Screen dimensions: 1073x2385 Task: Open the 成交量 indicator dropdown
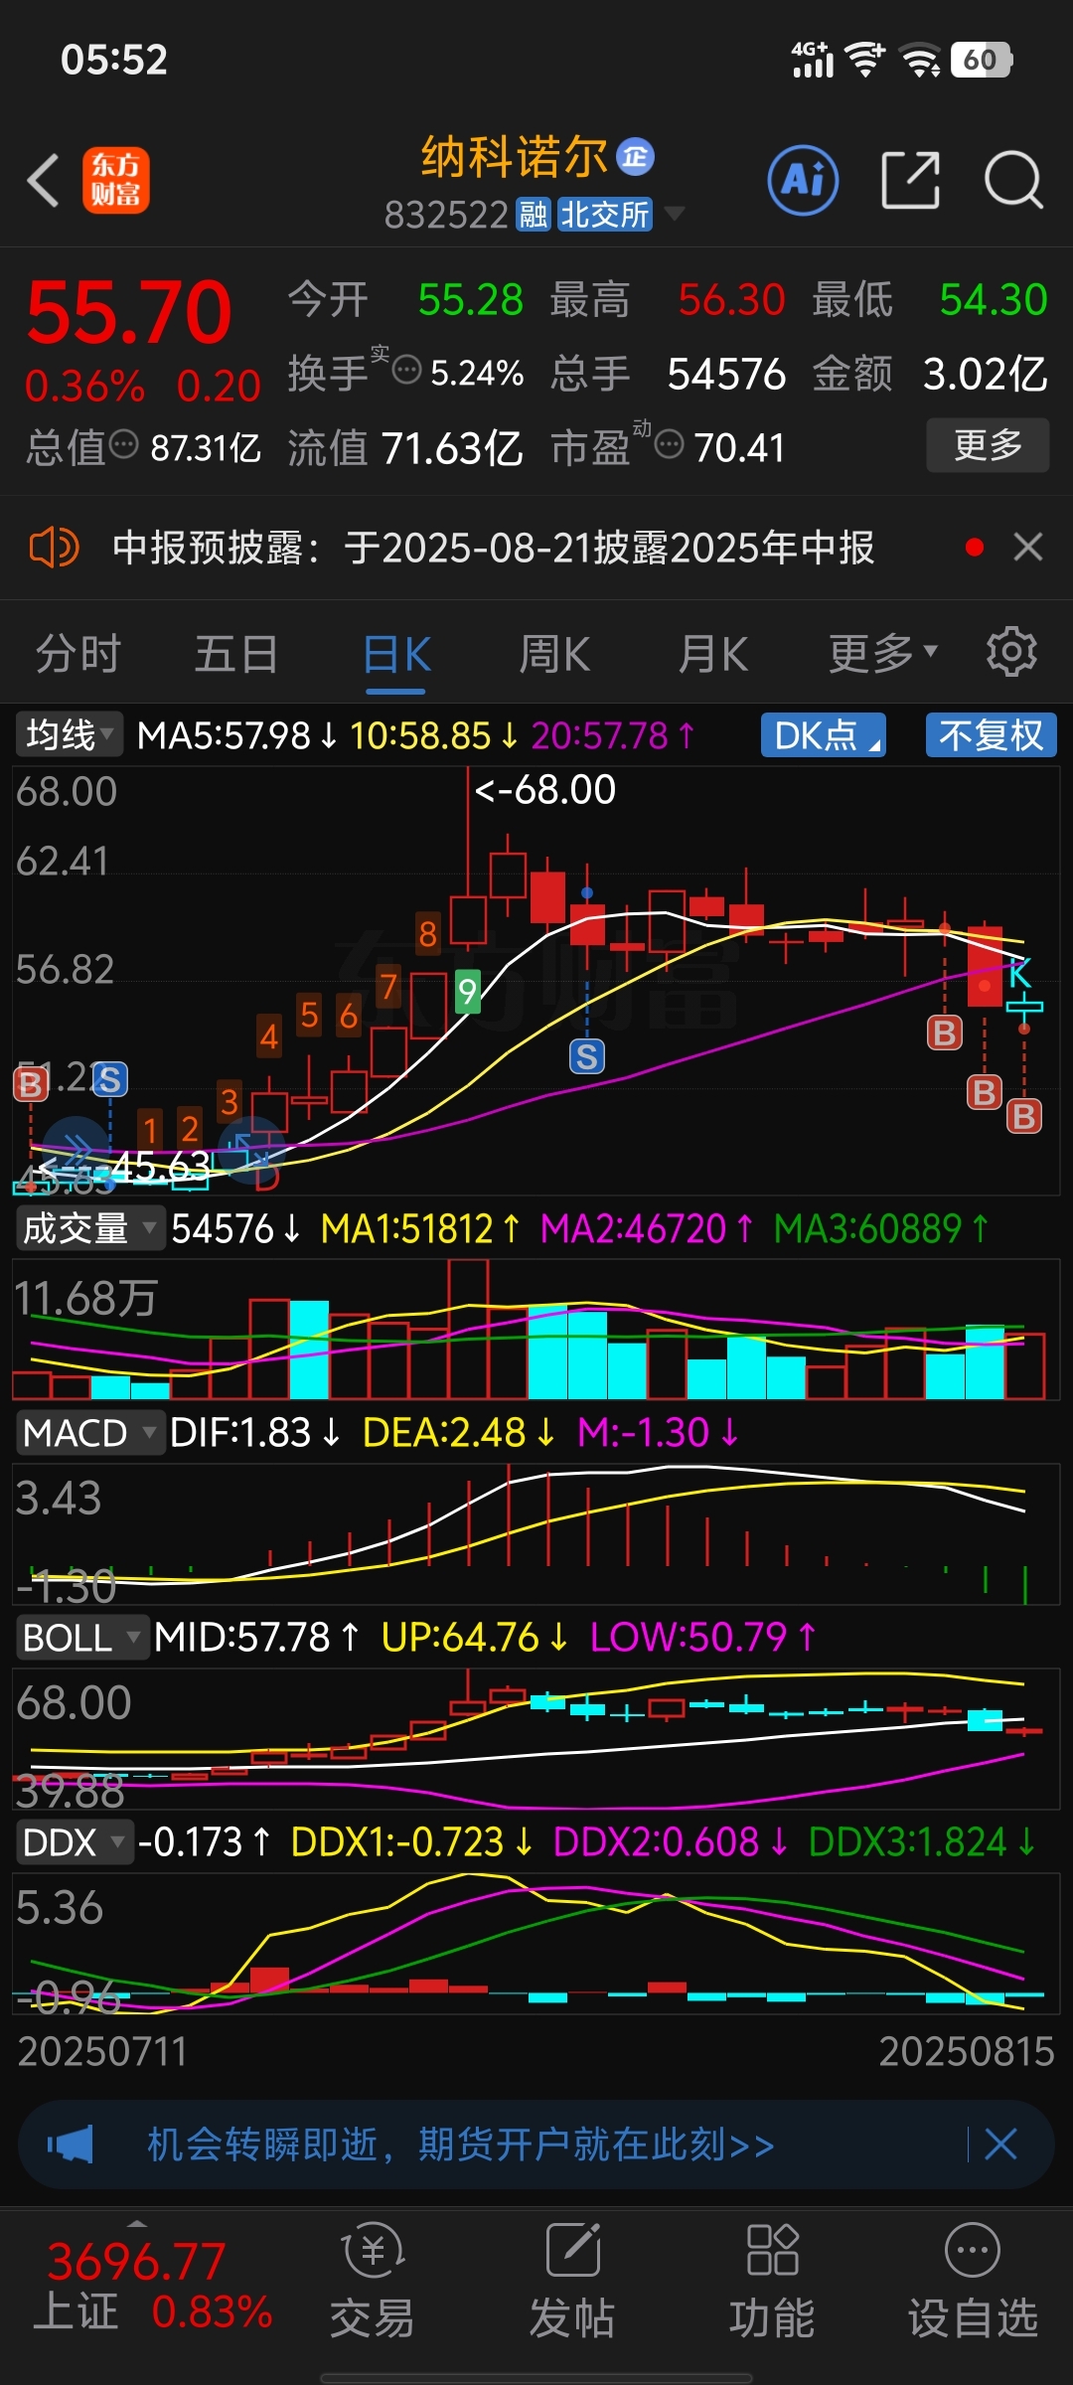pos(89,1228)
